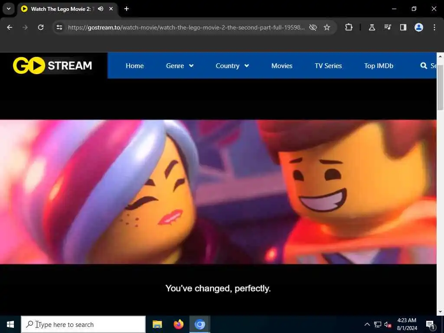Open the clock showing 4:23 AM
The image size is (444, 333).
click(407, 324)
